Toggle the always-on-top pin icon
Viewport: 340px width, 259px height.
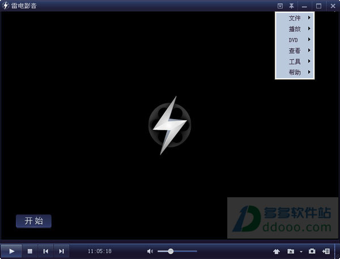click(x=291, y=6)
